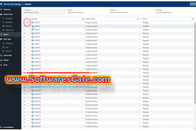Open the Event Log page

(x=8, y=51)
